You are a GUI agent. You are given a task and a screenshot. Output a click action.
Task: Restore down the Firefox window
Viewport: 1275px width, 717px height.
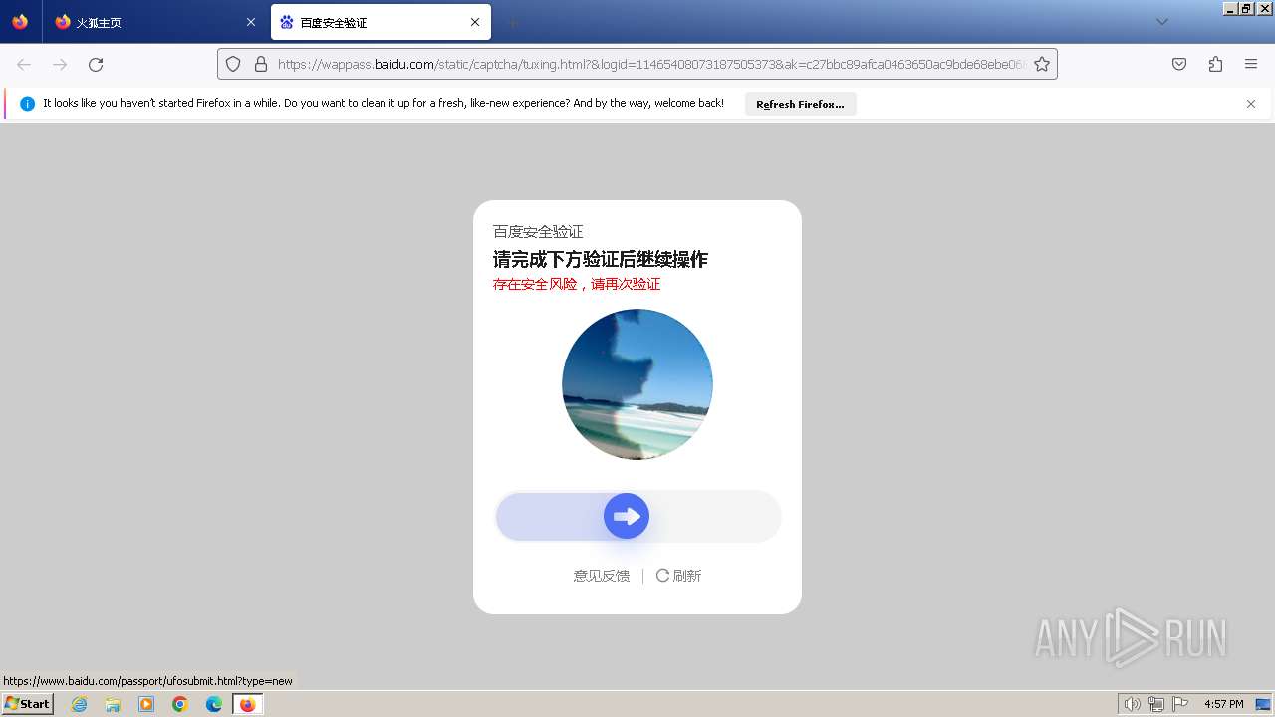coord(1247,8)
